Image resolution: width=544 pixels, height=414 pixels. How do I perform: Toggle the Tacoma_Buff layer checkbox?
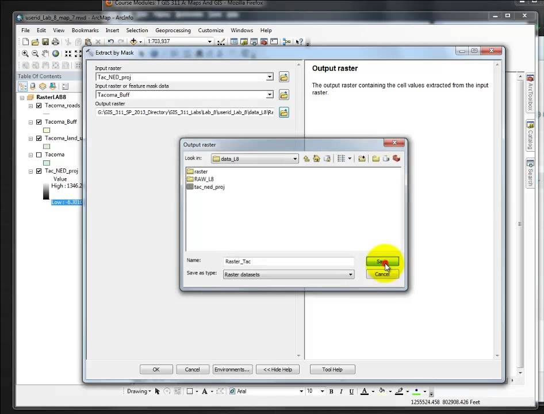click(x=39, y=122)
